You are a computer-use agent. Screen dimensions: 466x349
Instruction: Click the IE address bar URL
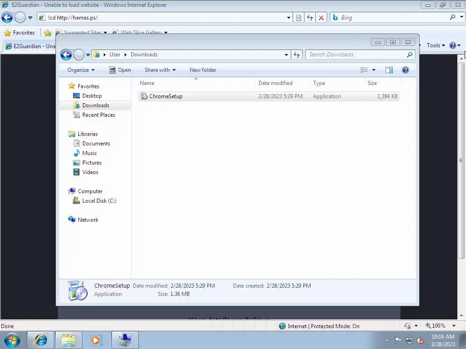pyautogui.click(x=73, y=18)
